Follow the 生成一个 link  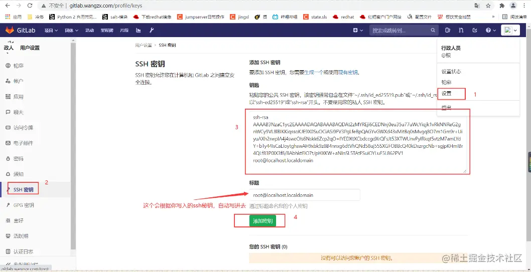click(313, 72)
